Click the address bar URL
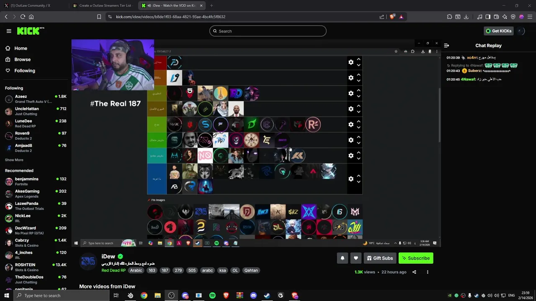The height and width of the screenshot is (301, 536). point(171,17)
